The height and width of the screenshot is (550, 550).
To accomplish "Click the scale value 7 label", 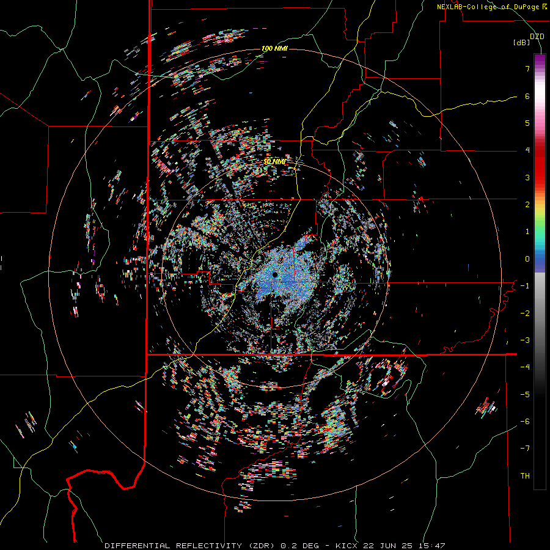I will coord(527,68).
